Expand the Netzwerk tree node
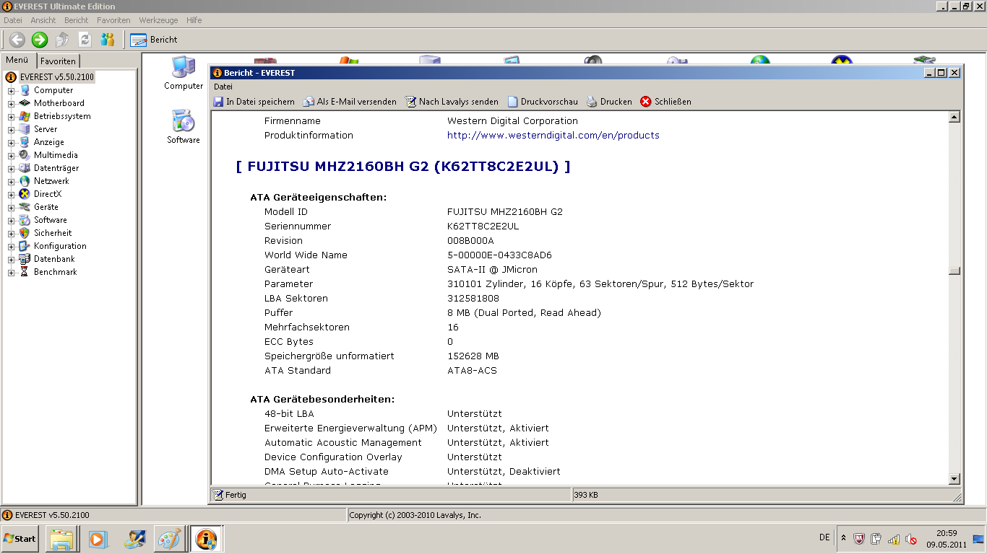 [x=12, y=182]
